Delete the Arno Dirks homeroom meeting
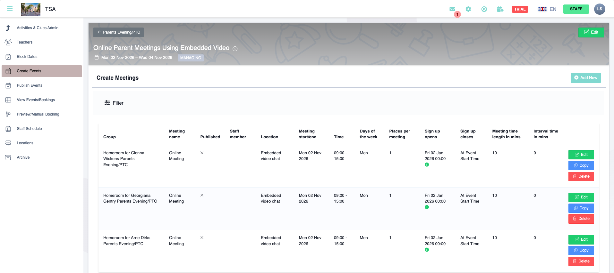The image size is (614, 273). point(581,261)
